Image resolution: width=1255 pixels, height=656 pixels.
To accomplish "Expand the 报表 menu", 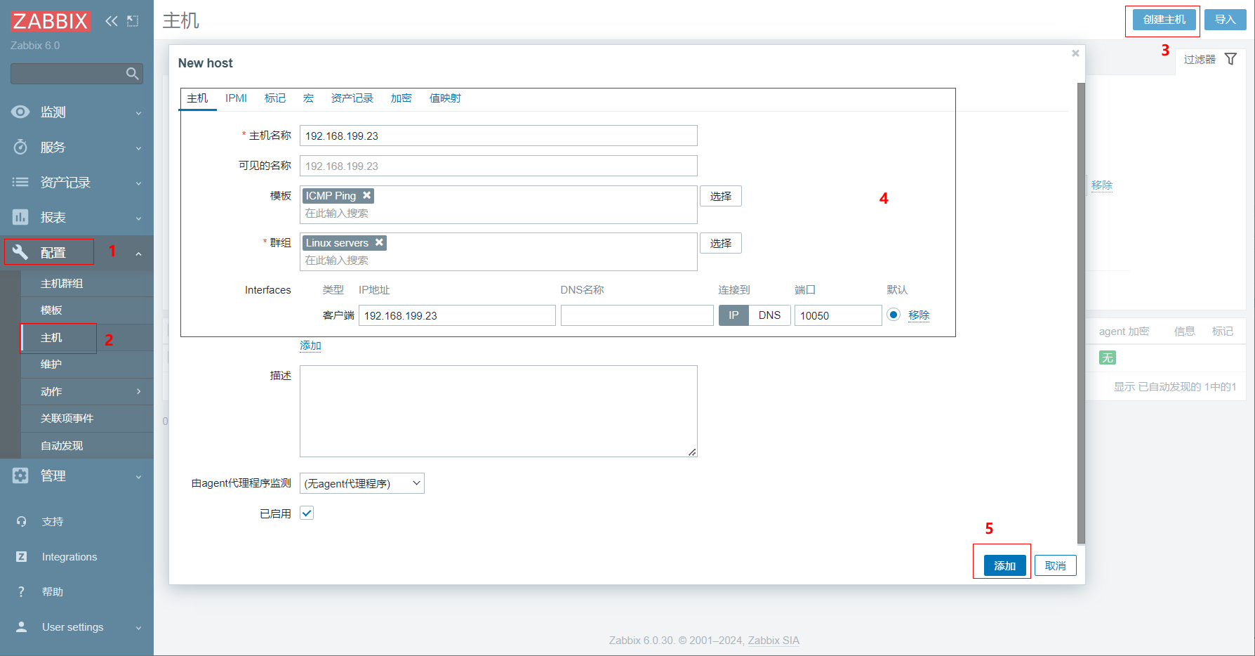I will [x=138, y=218].
